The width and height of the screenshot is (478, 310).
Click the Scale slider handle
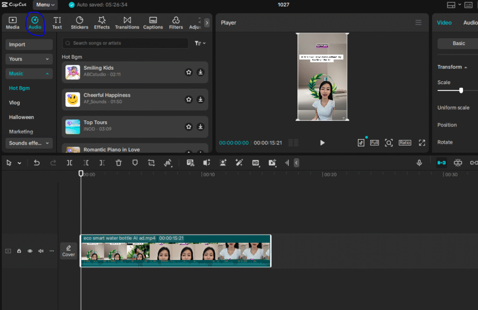click(x=461, y=91)
